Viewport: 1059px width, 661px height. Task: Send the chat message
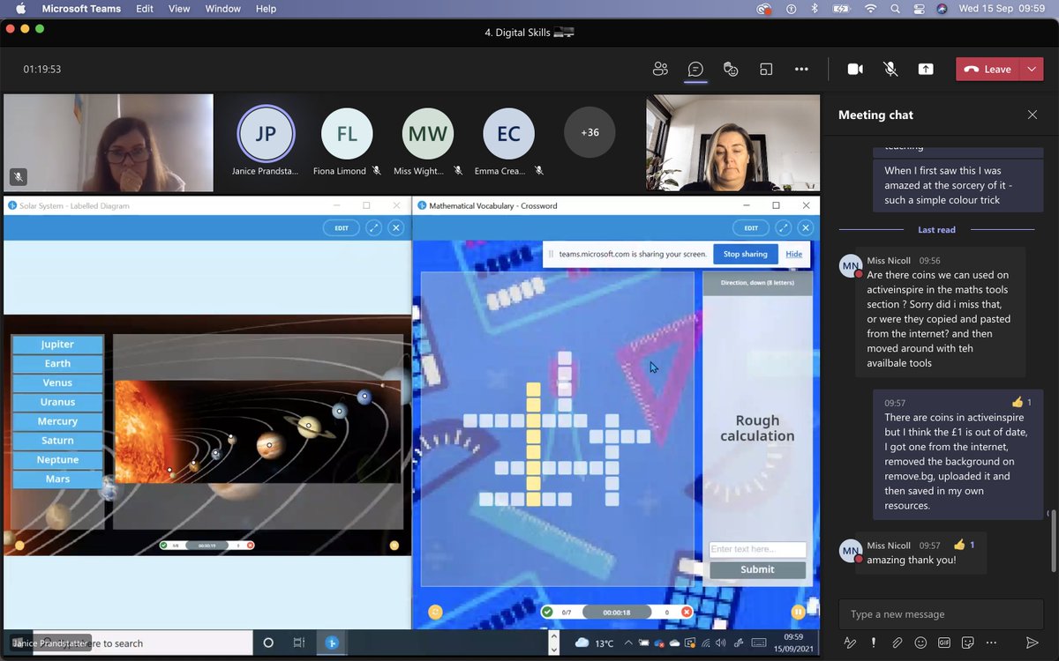point(1032,642)
